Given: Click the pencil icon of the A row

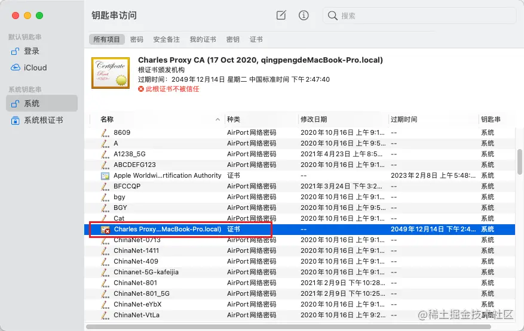Looking at the screenshot, I should coord(105,144).
